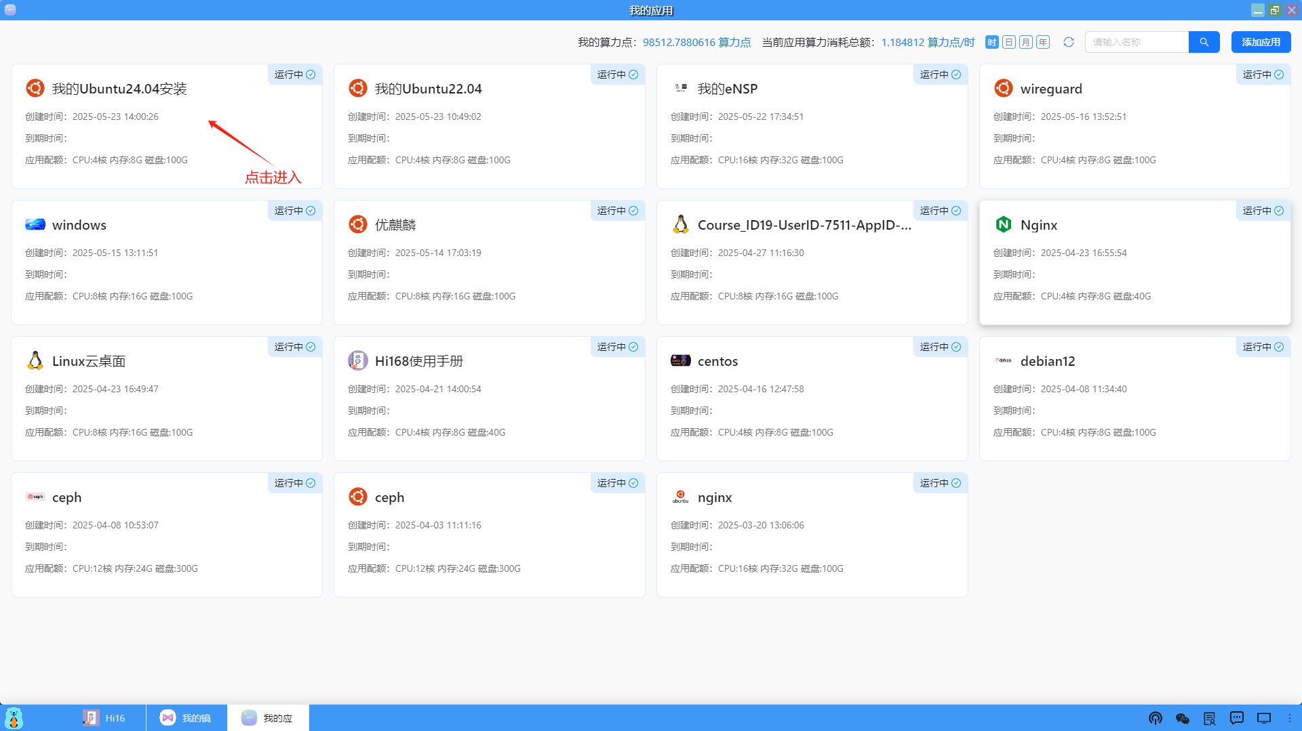Click the monitor display icon in tray
This screenshot has height=731, width=1302.
pyautogui.click(x=1264, y=718)
